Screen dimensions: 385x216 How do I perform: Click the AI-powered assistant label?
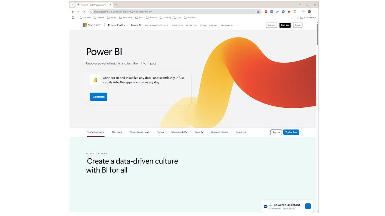[285, 205]
